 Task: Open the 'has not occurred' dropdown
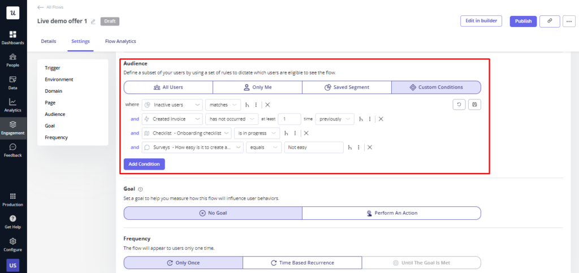[x=231, y=119]
